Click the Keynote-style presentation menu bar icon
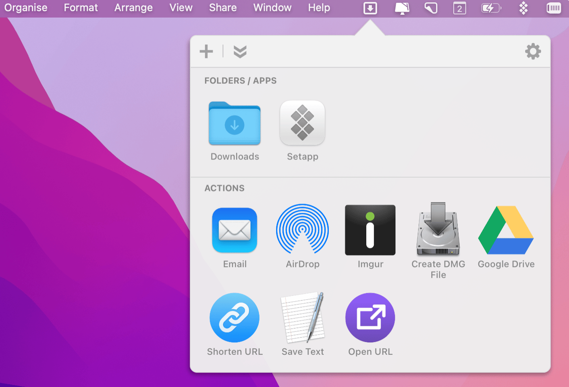Image resolution: width=569 pixels, height=387 pixels. (402, 8)
